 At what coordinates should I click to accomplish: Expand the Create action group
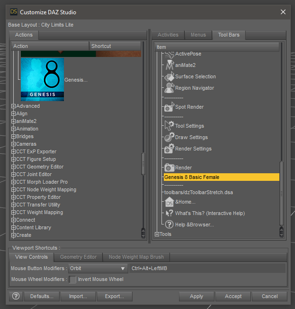[x=13, y=235]
